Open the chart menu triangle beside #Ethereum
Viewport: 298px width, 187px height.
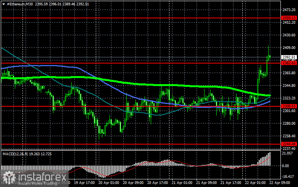click(3, 4)
